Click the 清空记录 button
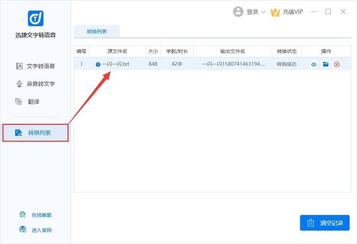The width and height of the screenshot is (357, 244). 325,223
